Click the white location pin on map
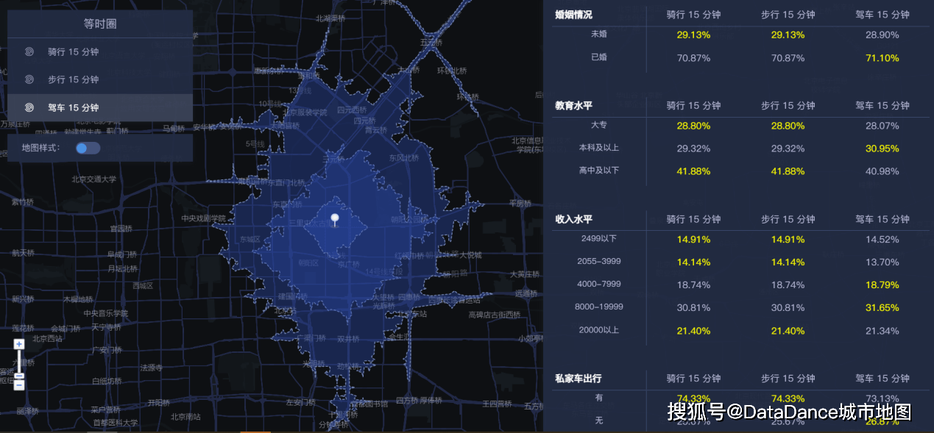 [335, 220]
